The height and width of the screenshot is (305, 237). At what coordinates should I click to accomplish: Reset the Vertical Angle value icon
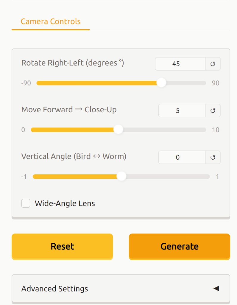coord(213,157)
